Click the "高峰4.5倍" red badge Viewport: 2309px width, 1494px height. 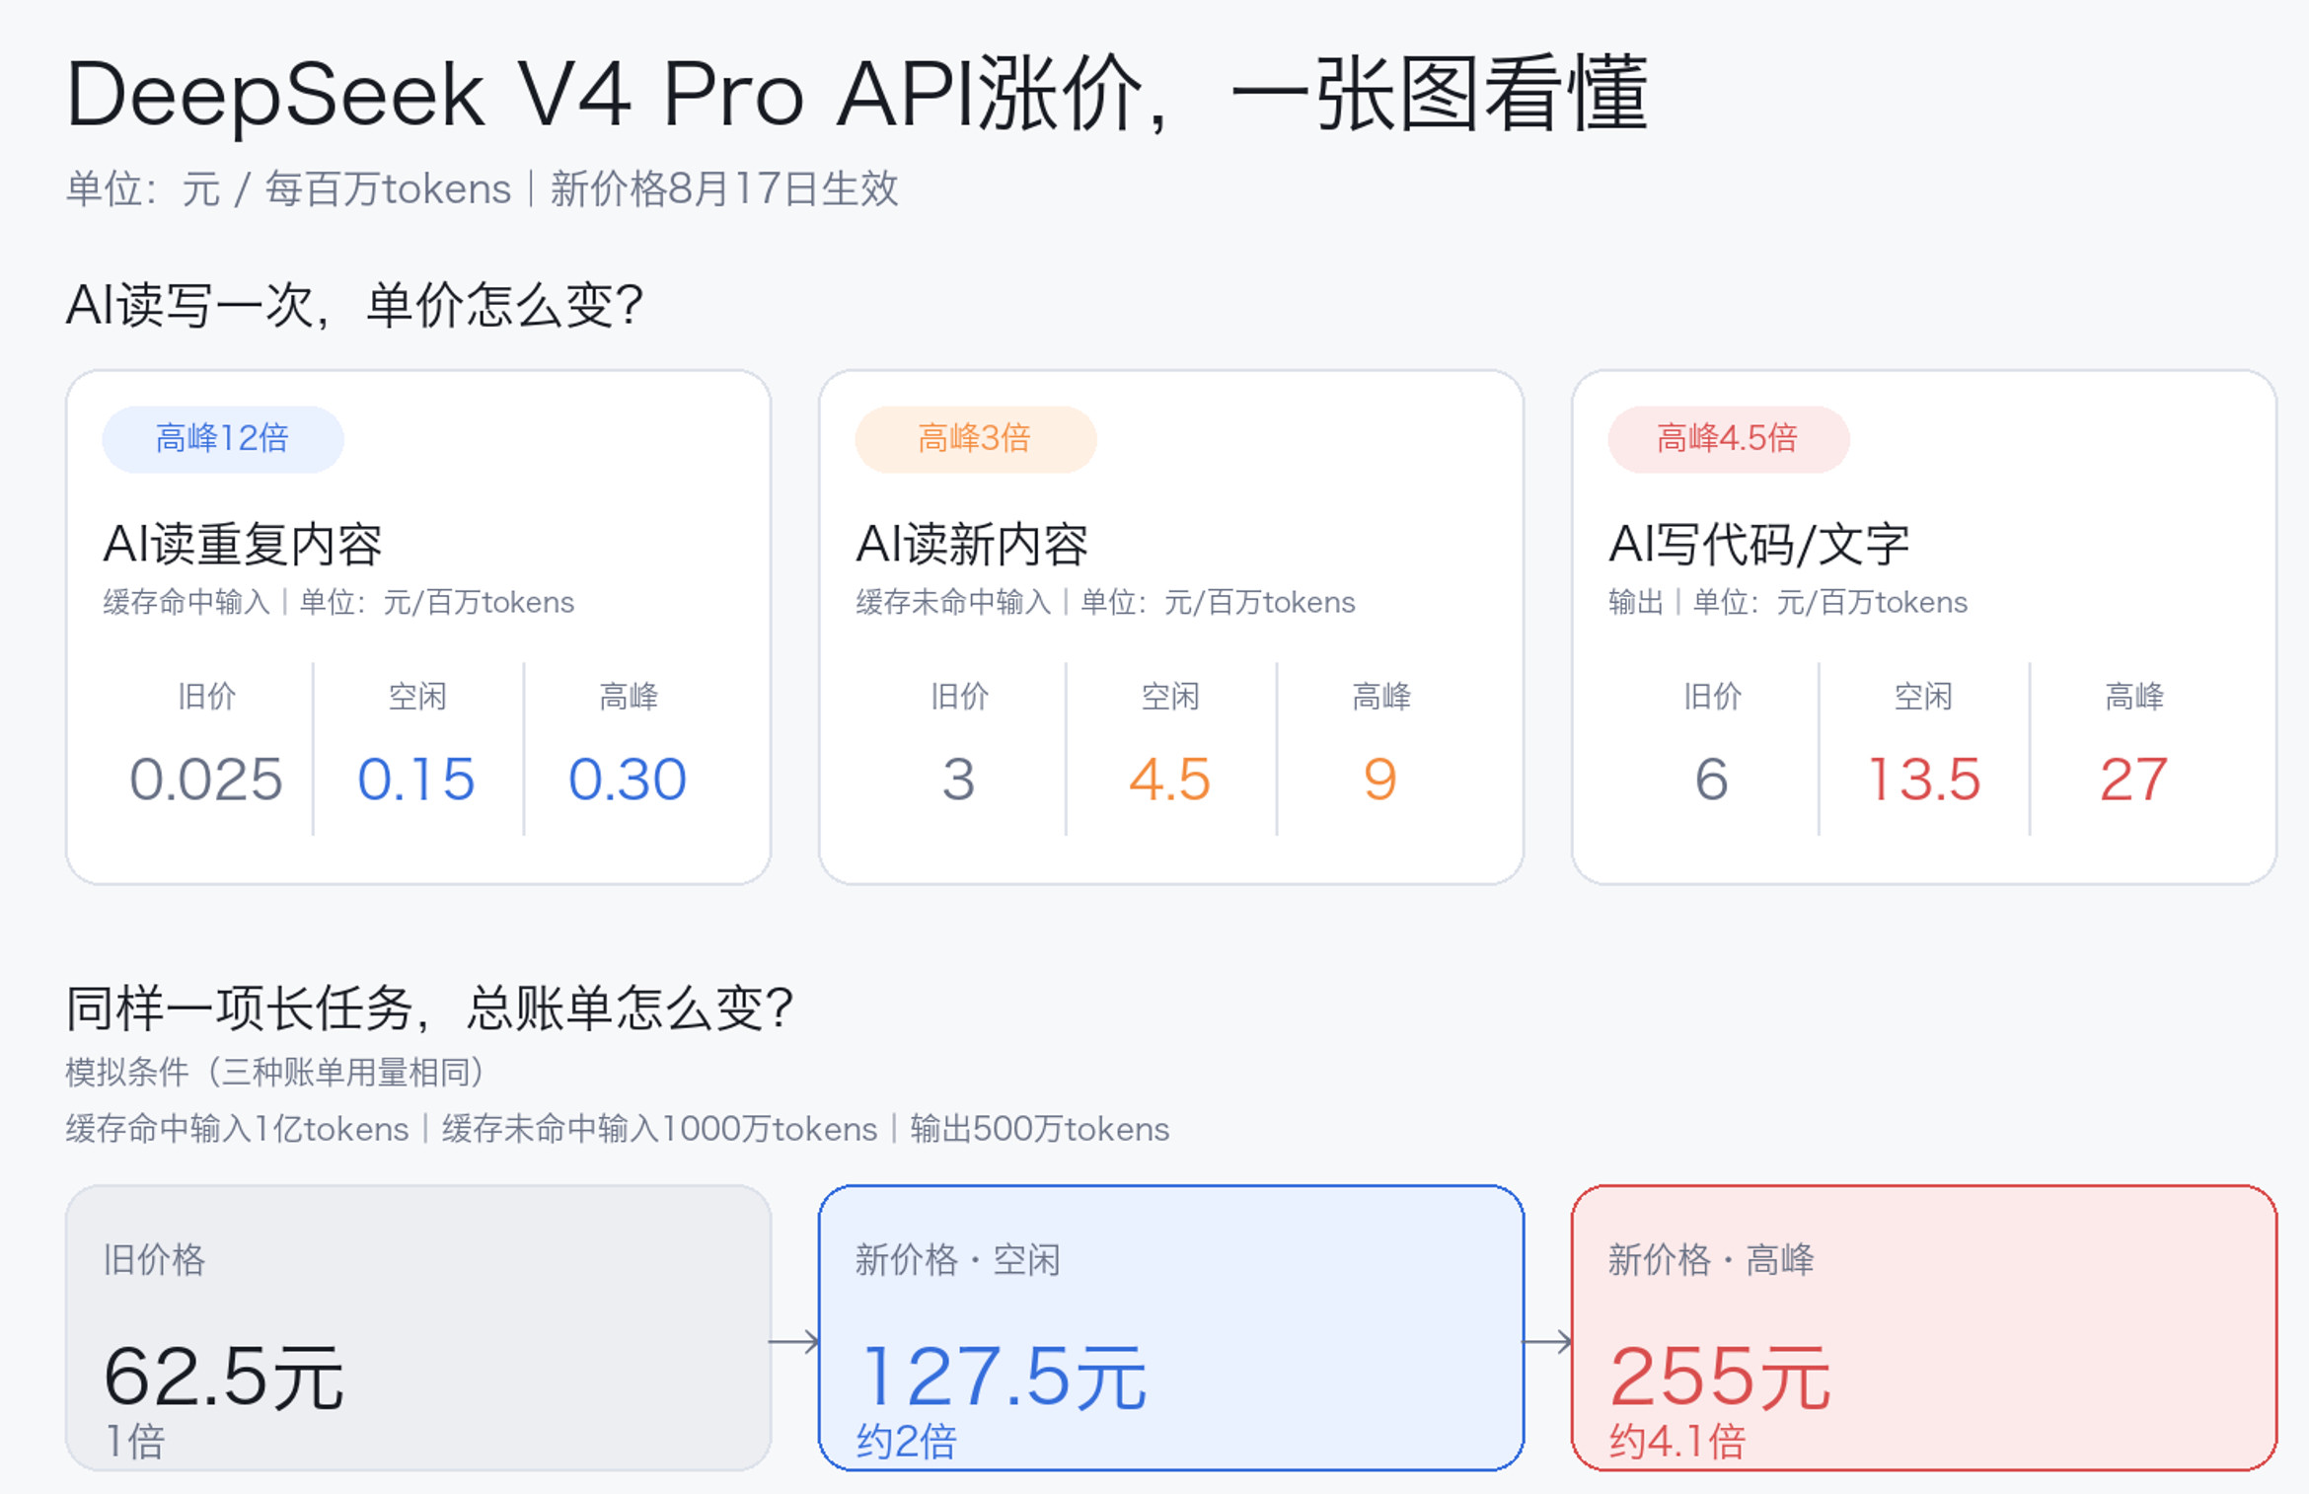1728,438
